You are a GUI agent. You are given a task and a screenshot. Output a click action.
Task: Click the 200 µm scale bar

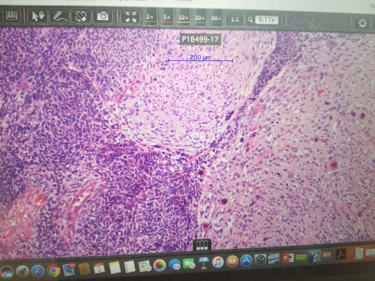200,59
